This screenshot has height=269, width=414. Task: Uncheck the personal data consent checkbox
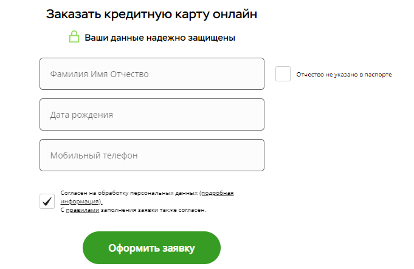pos(47,202)
